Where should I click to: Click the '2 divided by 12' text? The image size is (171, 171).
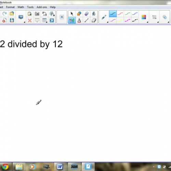tap(31, 44)
